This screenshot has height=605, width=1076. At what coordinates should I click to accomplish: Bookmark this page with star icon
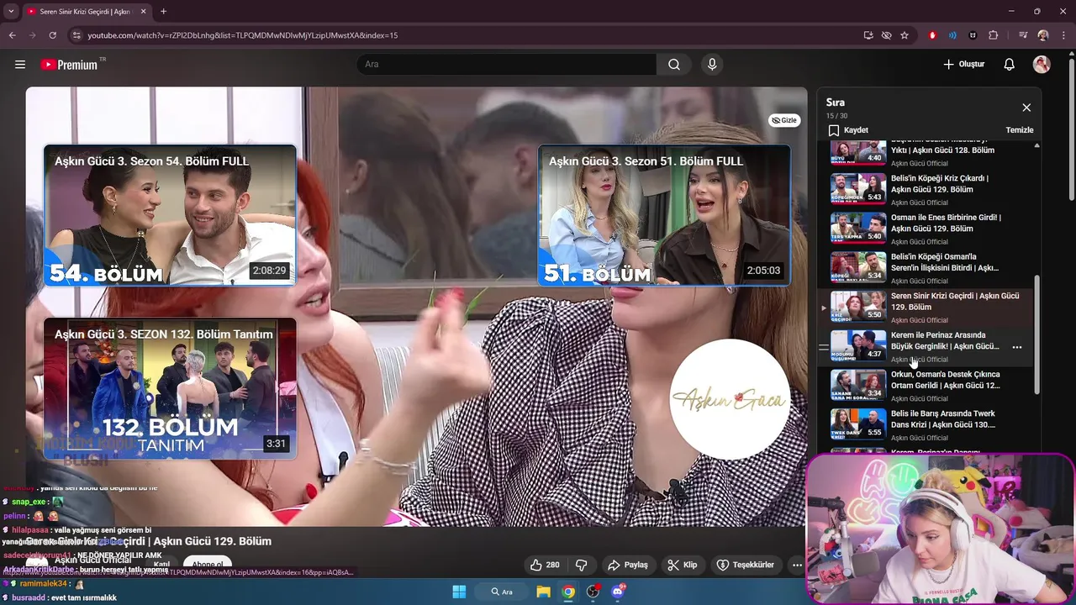click(905, 35)
